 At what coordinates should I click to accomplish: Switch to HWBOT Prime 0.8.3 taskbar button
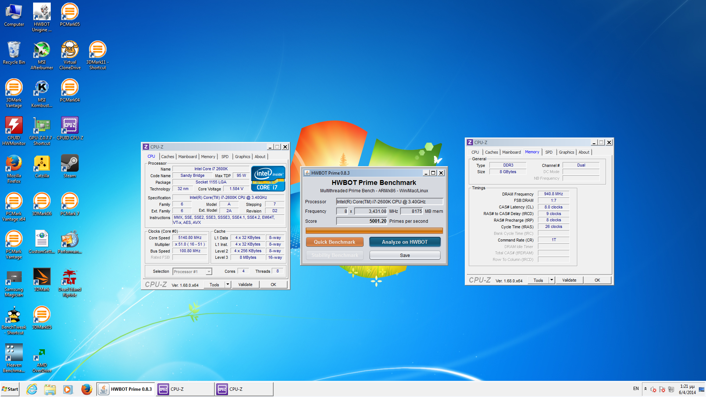point(126,389)
